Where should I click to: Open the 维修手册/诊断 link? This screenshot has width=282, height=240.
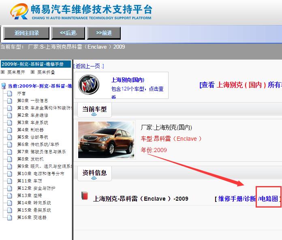237,199
